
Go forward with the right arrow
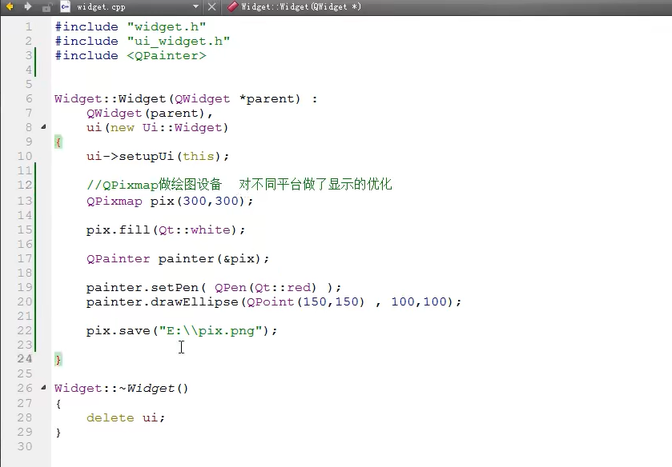28,6
